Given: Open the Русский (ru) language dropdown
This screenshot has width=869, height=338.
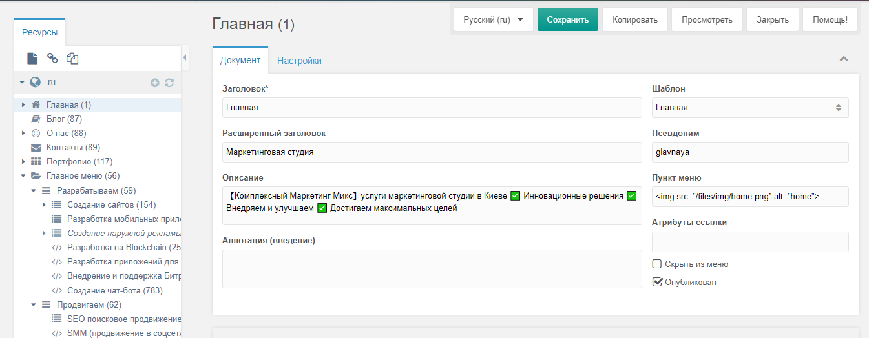Looking at the screenshot, I should point(493,19).
